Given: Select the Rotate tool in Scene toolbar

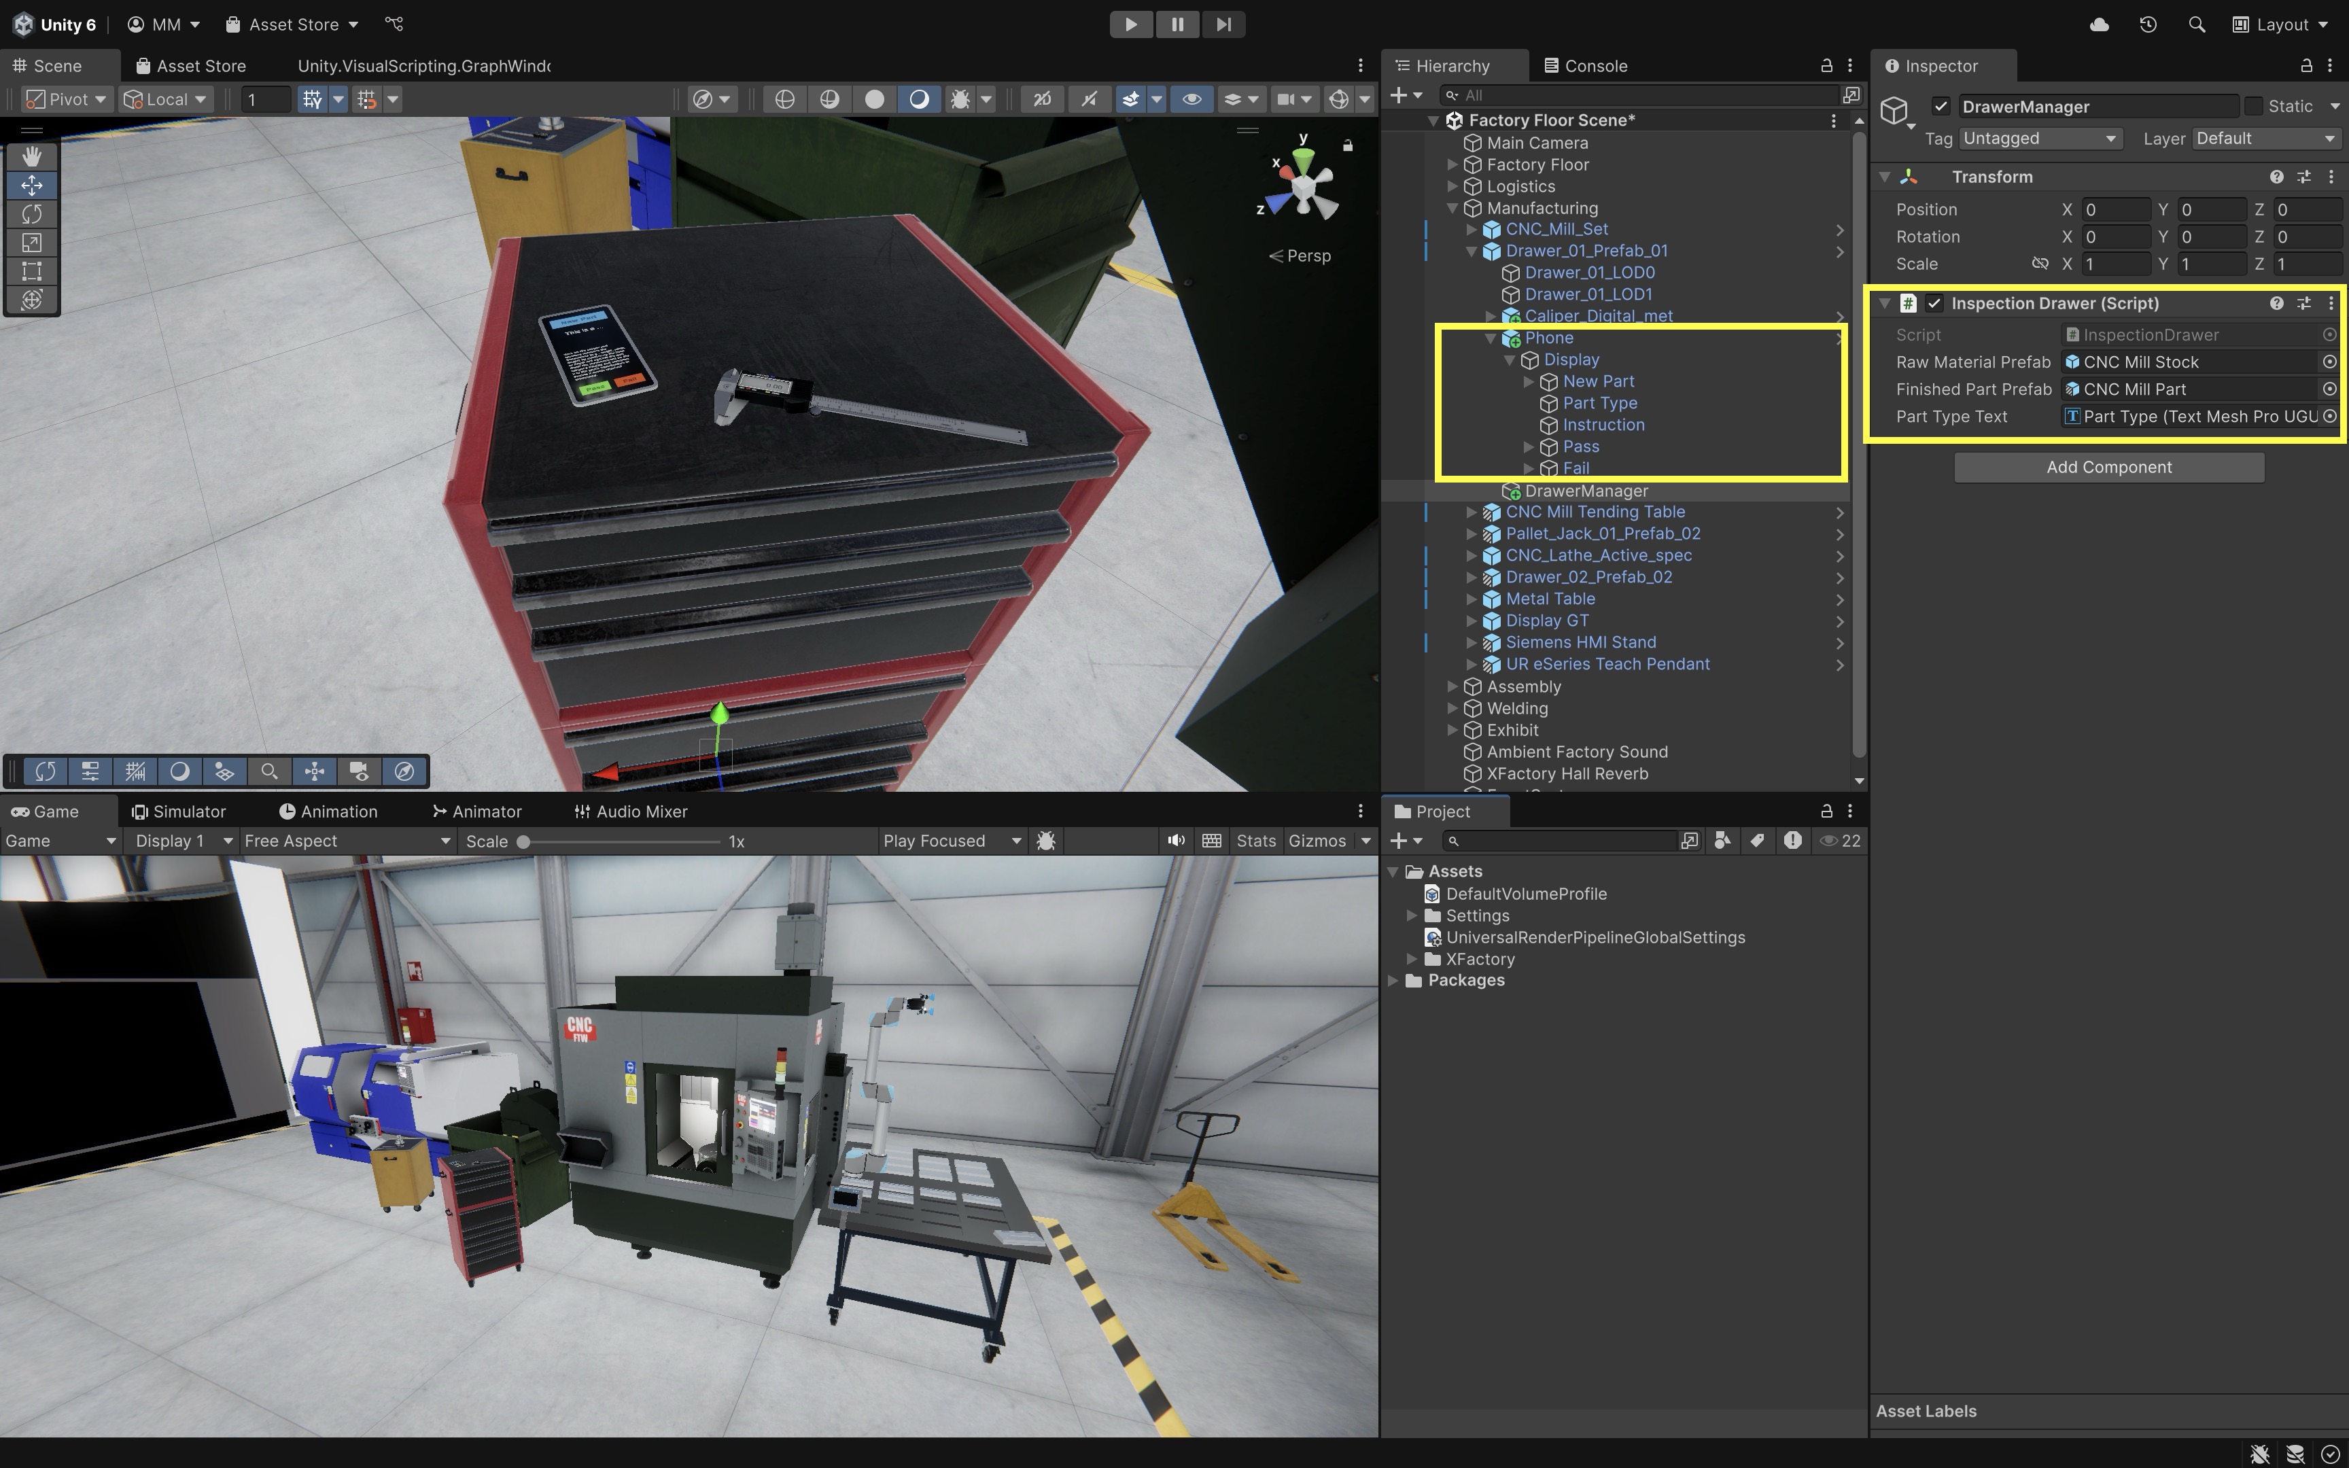Looking at the screenshot, I should pos(31,213).
